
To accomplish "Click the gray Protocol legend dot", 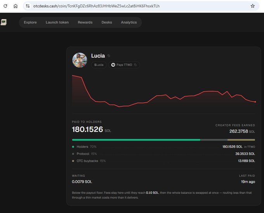I will [73, 154].
